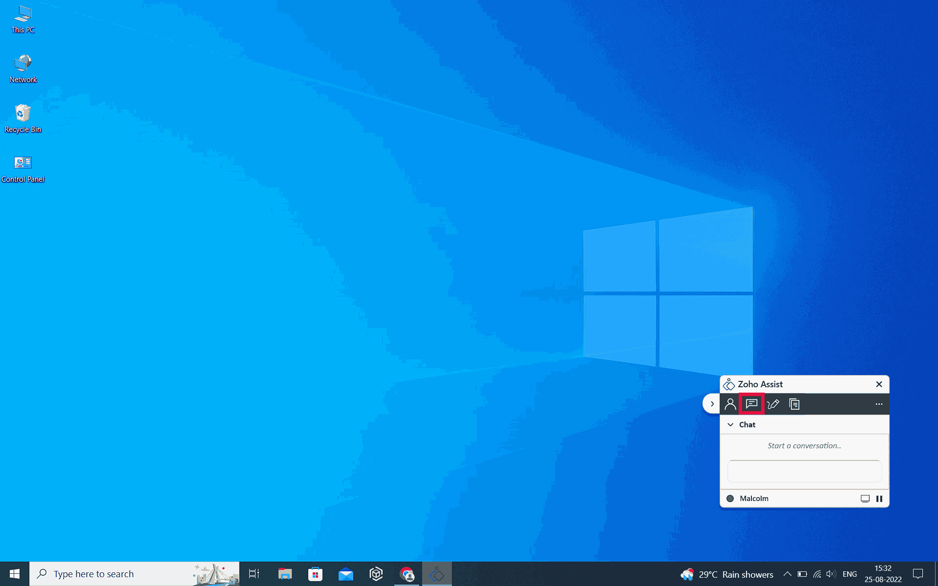Open the Mail app from taskbar
The image size is (938, 586).
pyautogui.click(x=345, y=574)
